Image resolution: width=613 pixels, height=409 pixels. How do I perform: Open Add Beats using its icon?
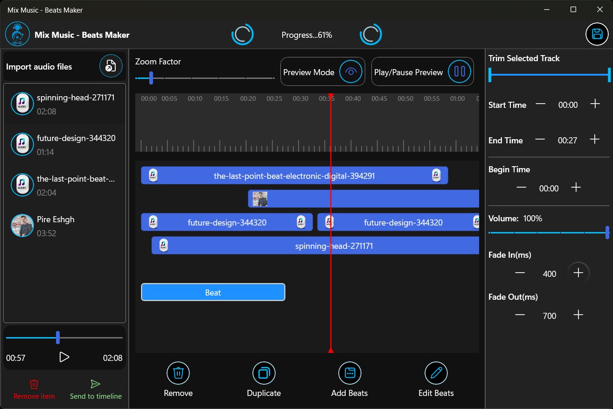pyautogui.click(x=349, y=373)
